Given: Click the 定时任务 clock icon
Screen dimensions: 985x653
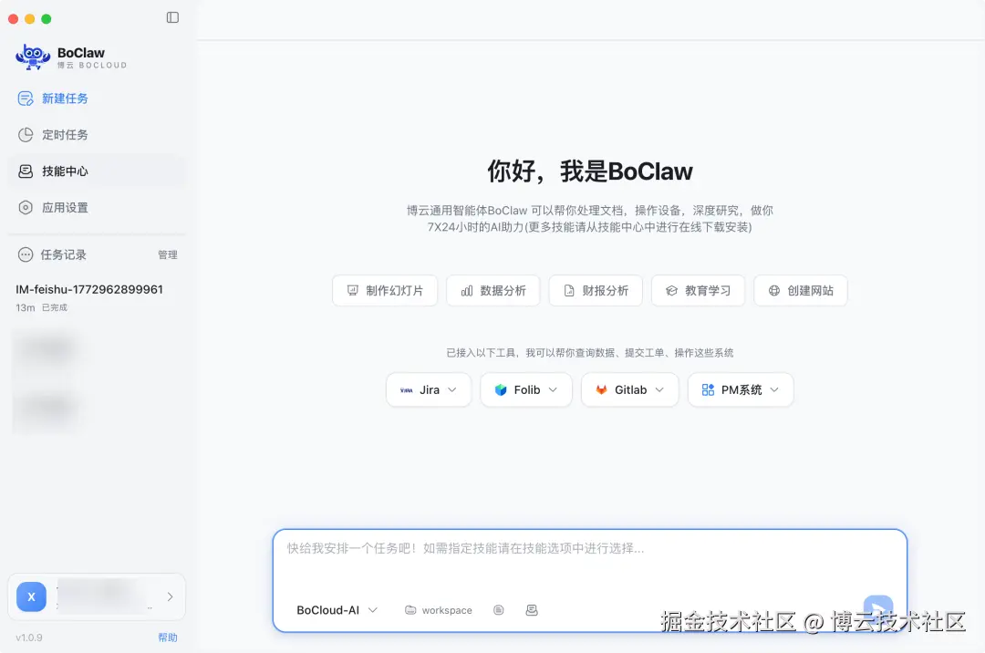Looking at the screenshot, I should pyautogui.click(x=26, y=135).
